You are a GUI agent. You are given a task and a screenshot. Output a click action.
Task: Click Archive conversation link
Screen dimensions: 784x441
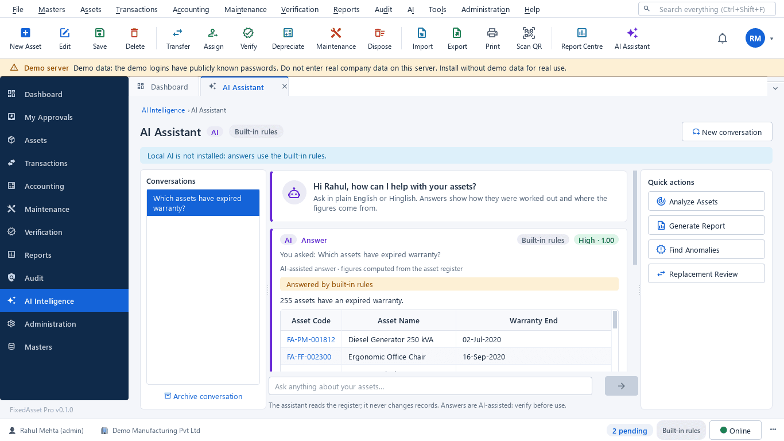203,396
